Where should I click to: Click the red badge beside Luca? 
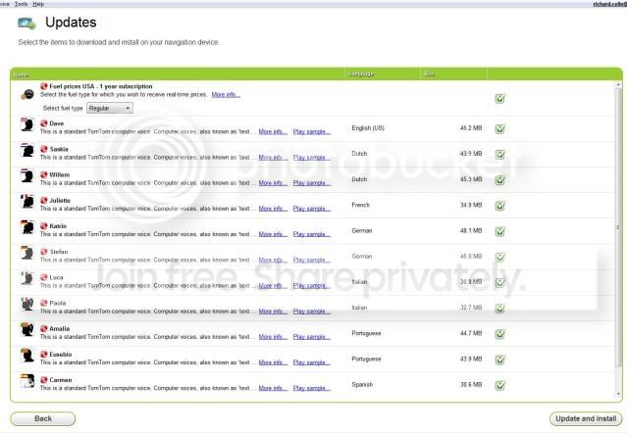[x=44, y=277]
